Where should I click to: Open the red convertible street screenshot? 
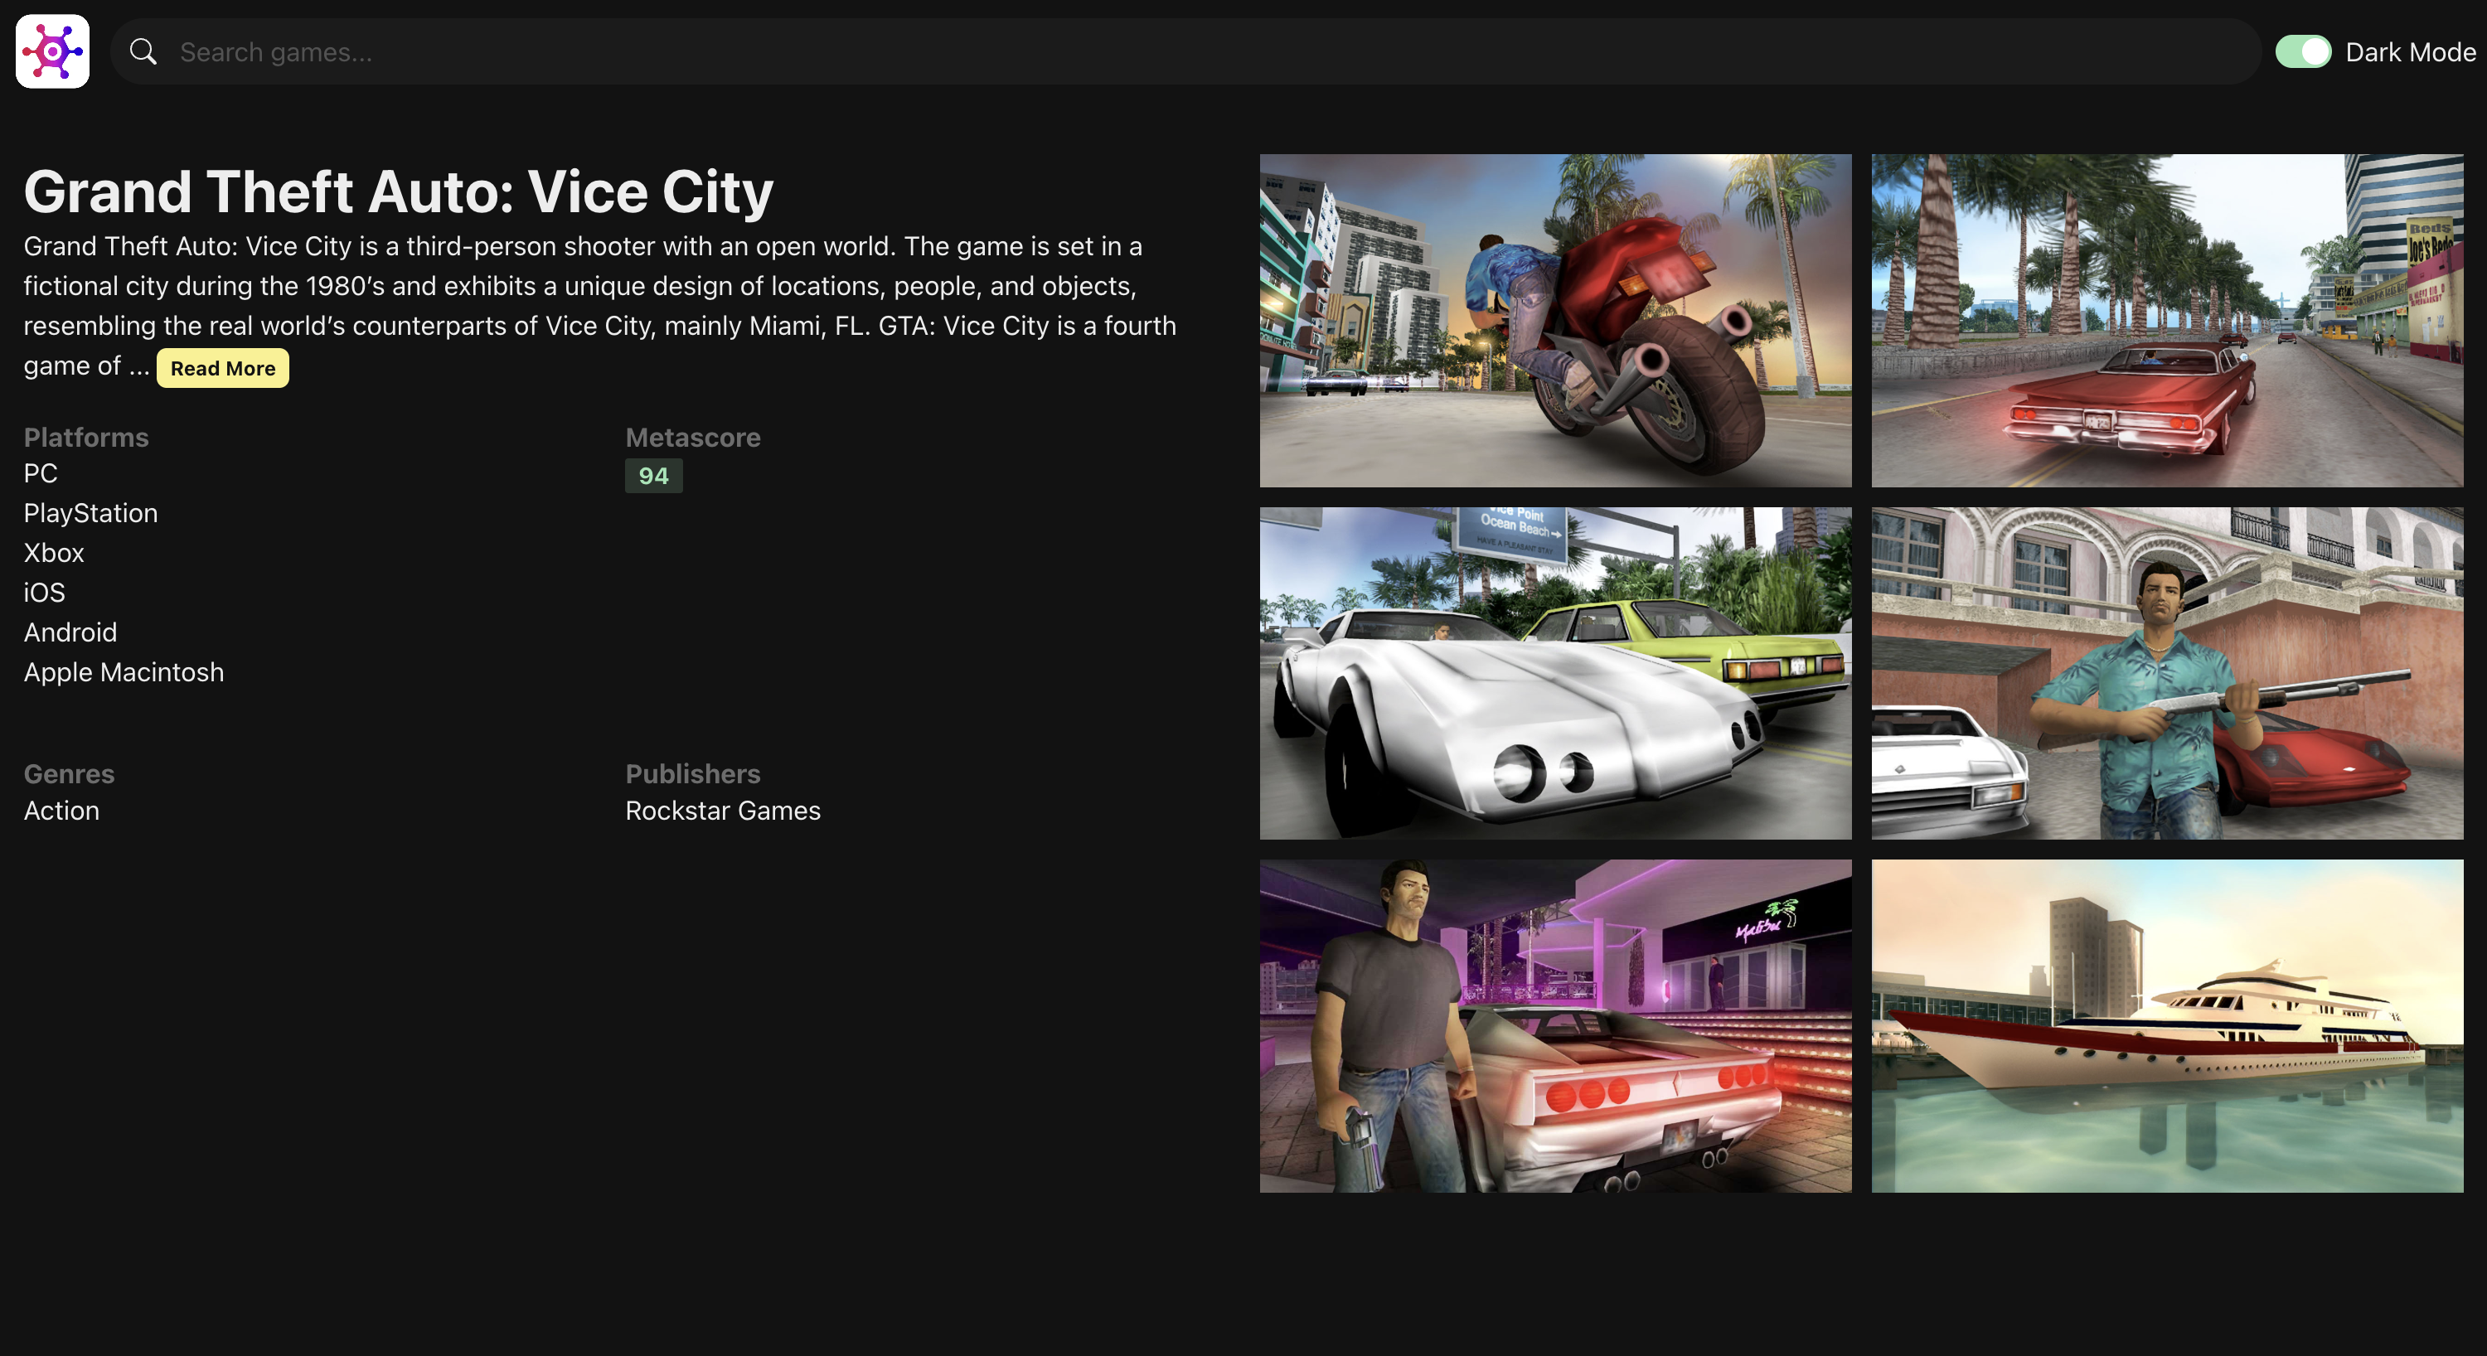point(2168,321)
